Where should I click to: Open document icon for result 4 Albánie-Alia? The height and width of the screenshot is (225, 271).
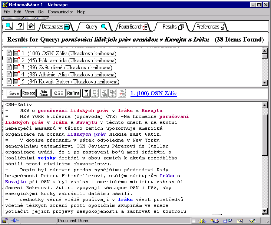point(9,74)
